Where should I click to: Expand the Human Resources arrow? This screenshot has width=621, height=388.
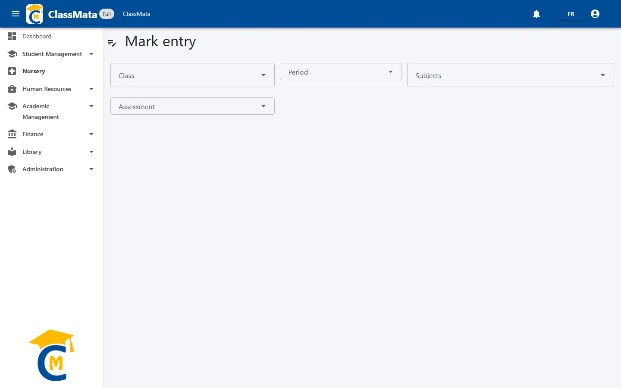click(91, 89)
